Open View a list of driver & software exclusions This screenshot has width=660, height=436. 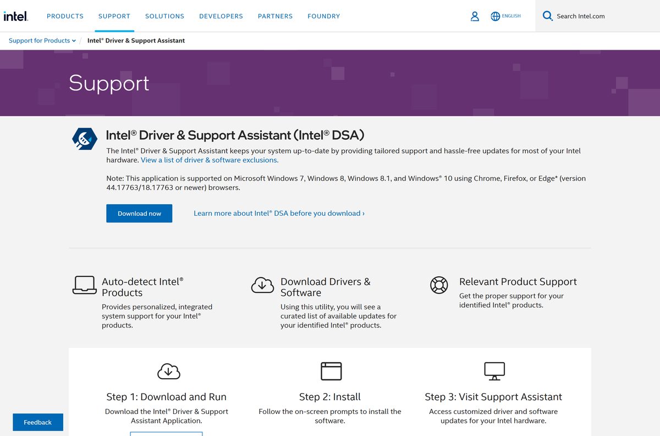[x=210, y=160]
